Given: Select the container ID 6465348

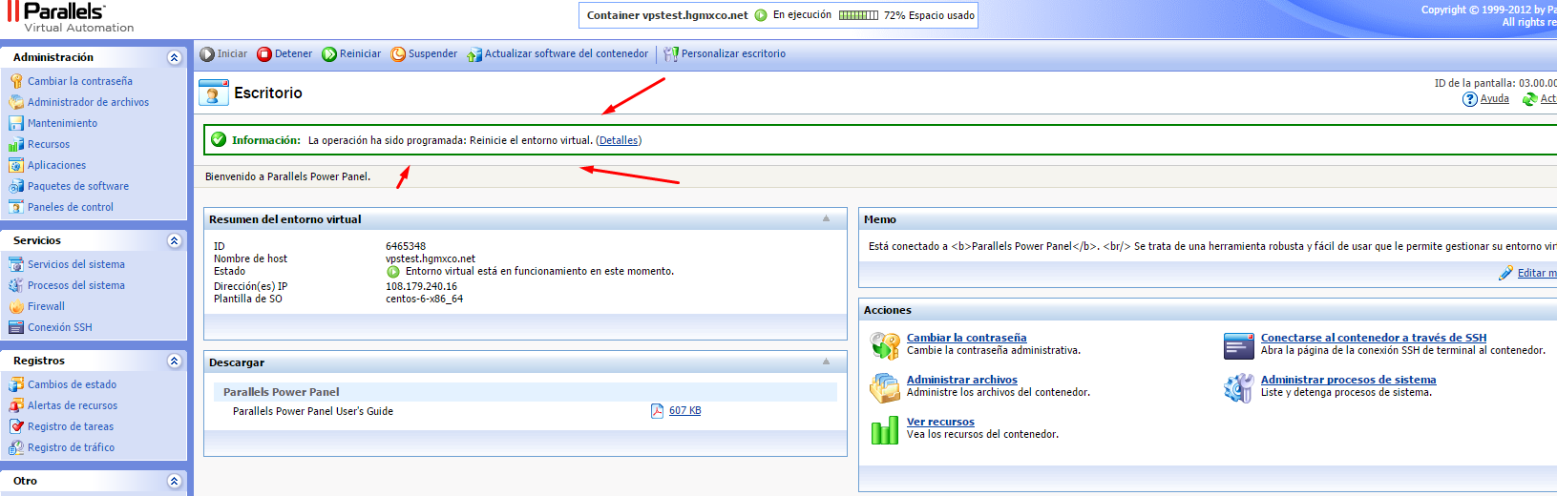Looking at the screenshot, I should [x=406, y=246].
